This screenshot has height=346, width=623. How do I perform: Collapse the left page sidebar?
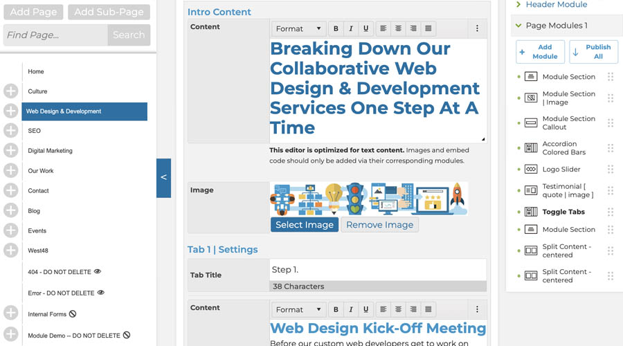[163, 178]
